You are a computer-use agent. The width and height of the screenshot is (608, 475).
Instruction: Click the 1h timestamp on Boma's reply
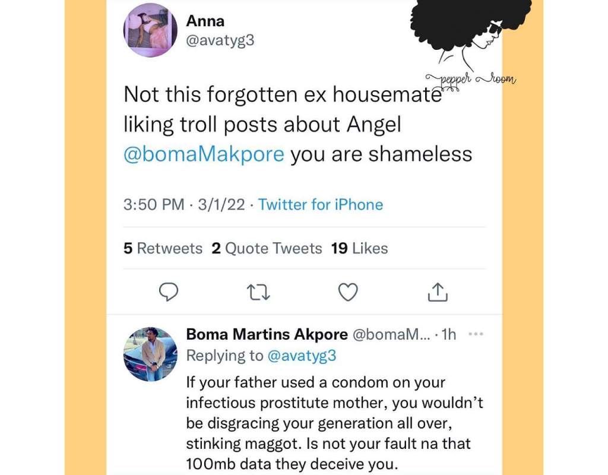point(449,334)
